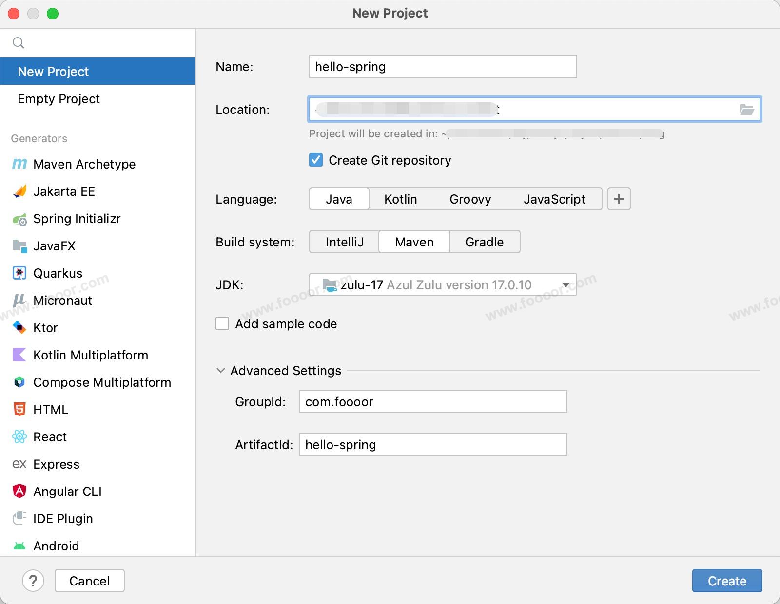The height and width of the screenshot is (604, 780).
Task: Click the Android generator icon
Action: [19, 546]
